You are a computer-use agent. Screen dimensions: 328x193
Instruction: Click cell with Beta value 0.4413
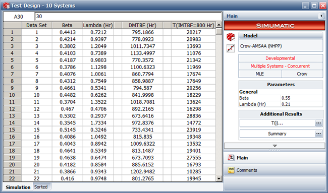pos(67,32)
